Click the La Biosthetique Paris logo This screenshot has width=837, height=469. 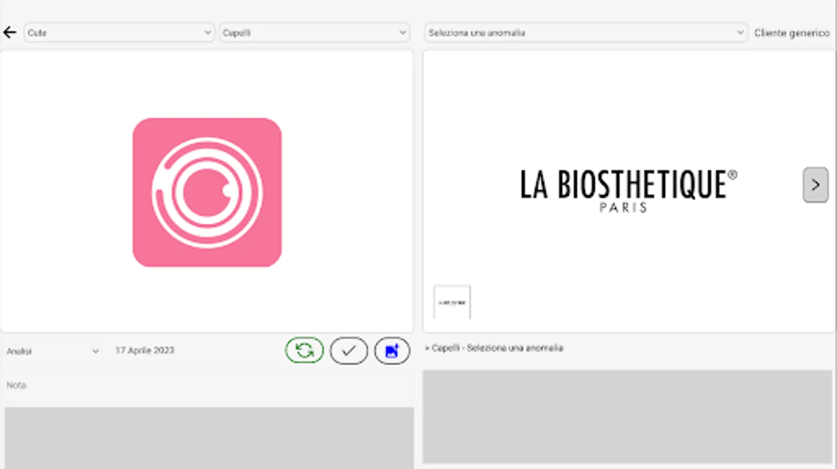tap(629, 191)
